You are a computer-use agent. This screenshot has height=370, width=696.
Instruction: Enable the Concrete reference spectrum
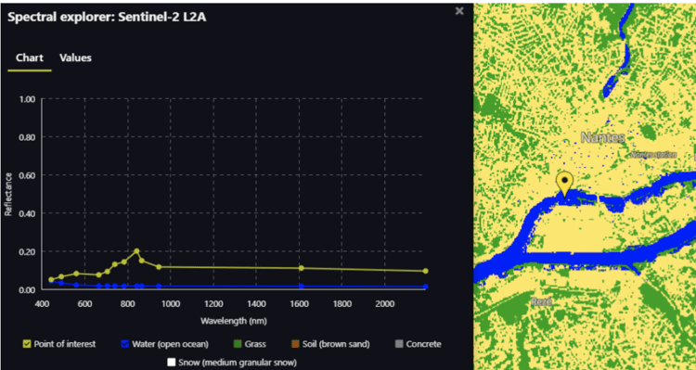pyautogui.click(x=399, y=344)
